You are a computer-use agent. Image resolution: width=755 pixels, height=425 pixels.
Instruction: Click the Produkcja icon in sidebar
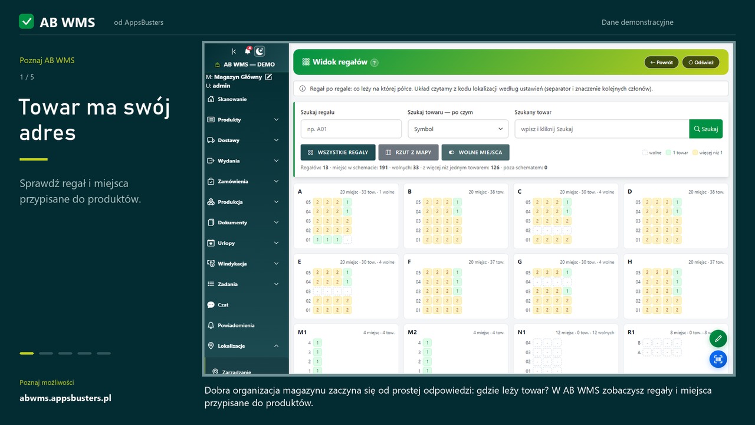(x=211, y=202)
